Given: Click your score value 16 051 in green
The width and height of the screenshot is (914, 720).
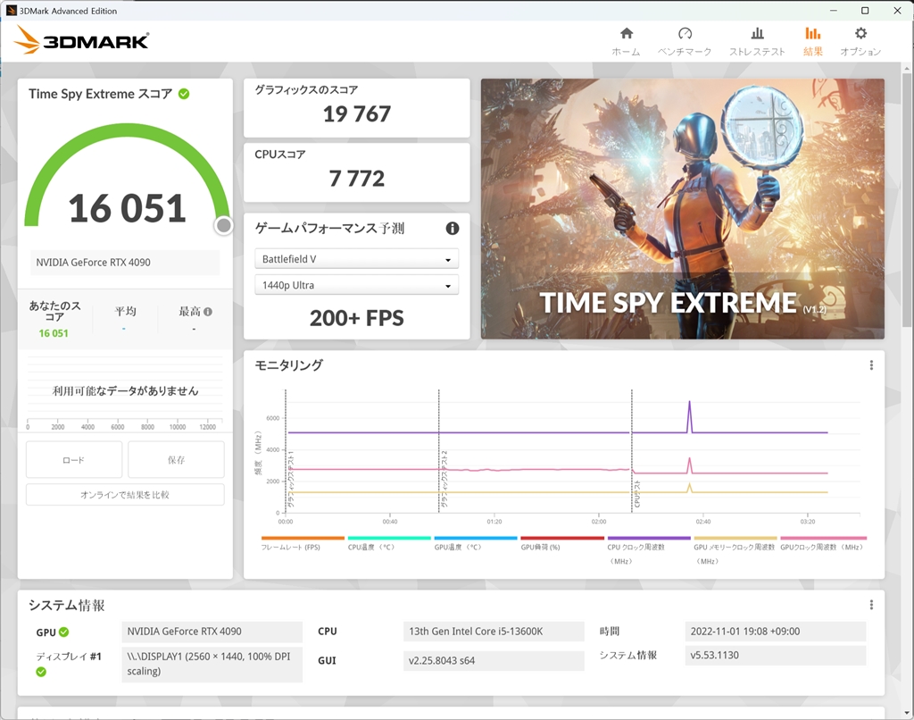Looking at the screenshot, I should (54, 333).
